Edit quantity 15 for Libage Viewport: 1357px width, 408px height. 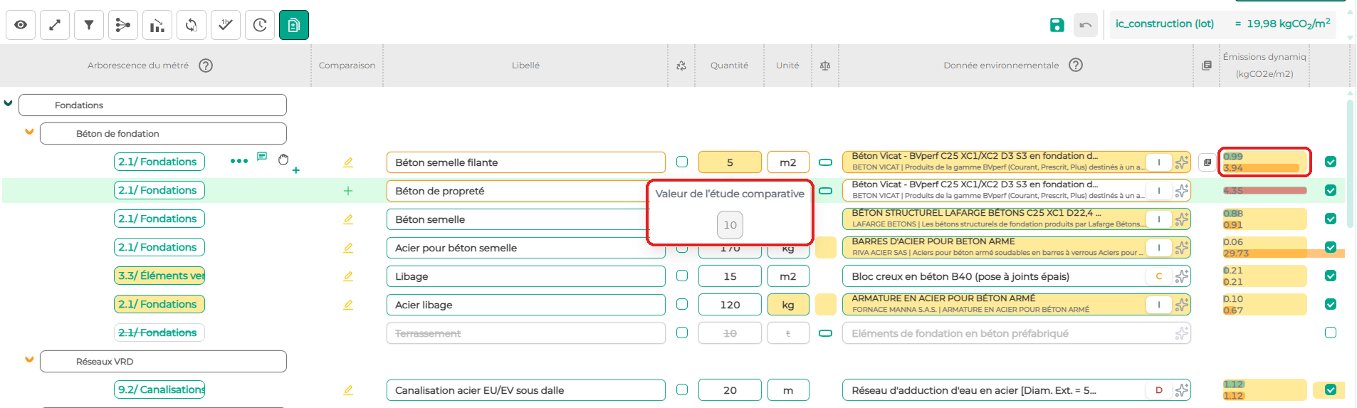(x=730, y=276)
